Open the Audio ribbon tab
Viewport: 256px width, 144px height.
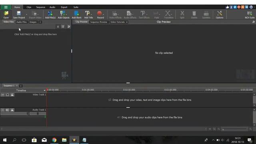52,7
